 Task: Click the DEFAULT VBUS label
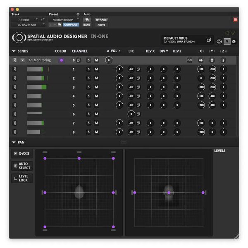176,38
